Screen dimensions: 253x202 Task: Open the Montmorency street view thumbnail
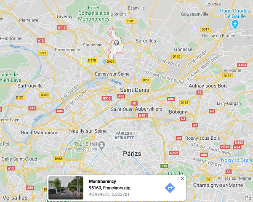pyautogui.click(x=66, y=188)
